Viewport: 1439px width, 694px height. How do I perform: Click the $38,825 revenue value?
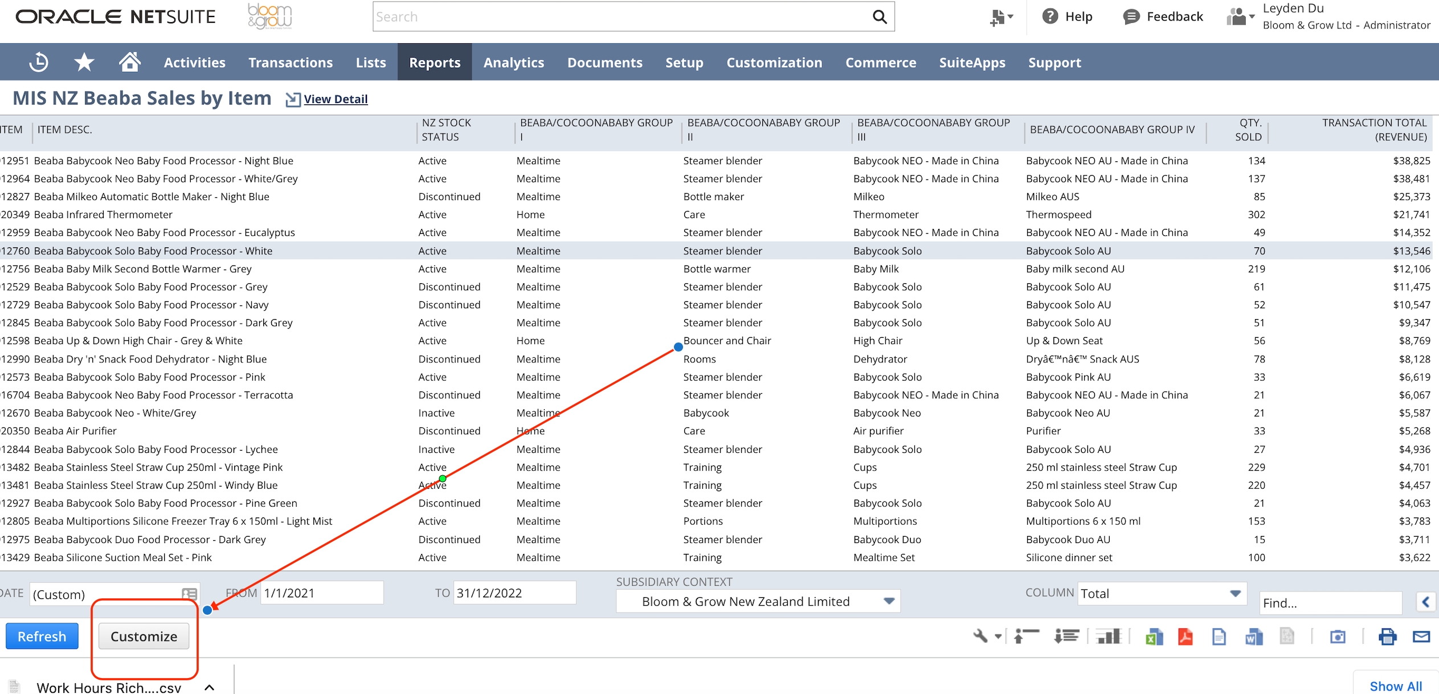(1411, 161)
